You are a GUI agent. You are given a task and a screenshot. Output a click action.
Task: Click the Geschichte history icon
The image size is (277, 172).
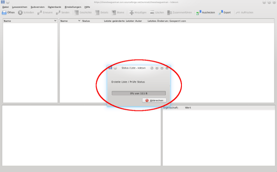[76, 12]
